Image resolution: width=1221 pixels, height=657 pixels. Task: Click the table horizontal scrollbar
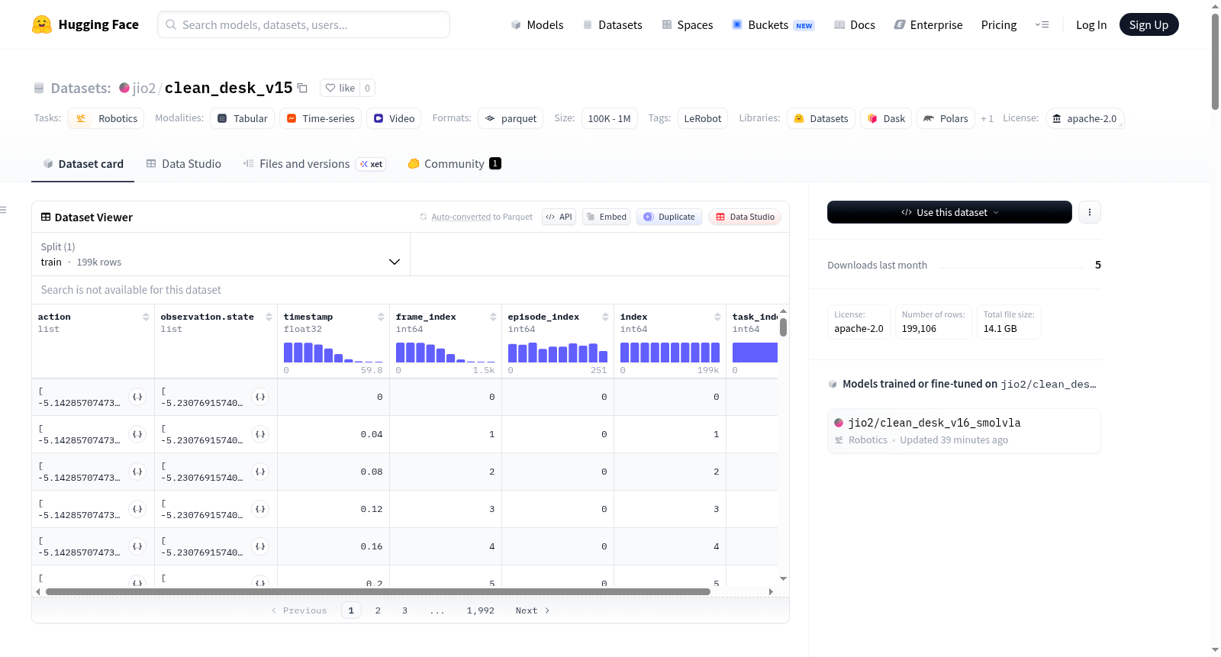378,591
